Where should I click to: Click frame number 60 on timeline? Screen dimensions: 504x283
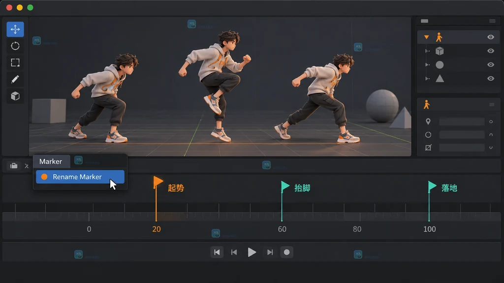(282, 229)
